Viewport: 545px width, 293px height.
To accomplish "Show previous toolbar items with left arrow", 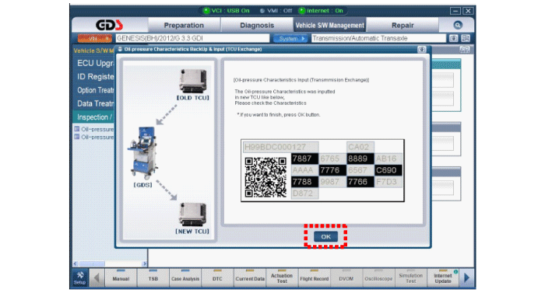I will (x=97, y=277).
